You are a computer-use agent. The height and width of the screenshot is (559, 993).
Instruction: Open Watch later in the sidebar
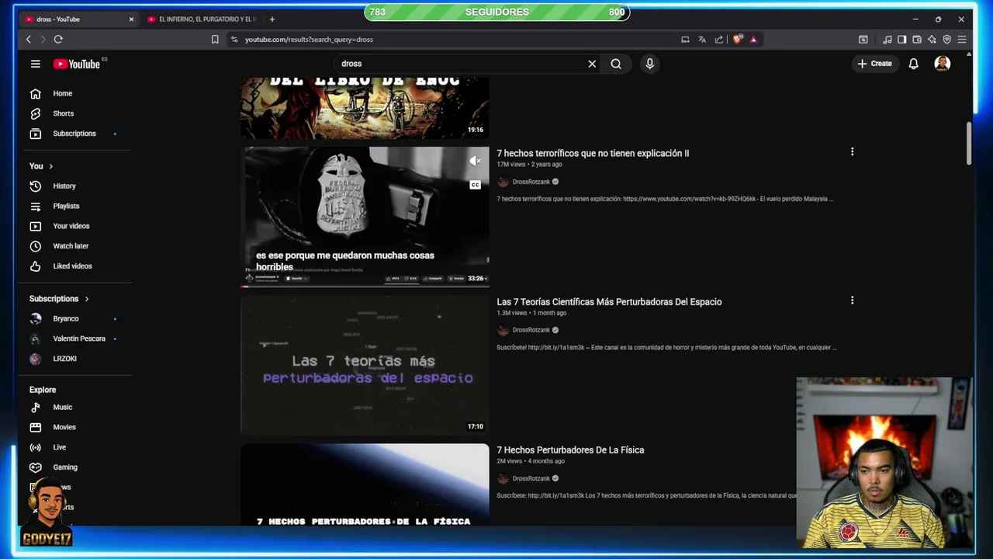tap(70, 246)
